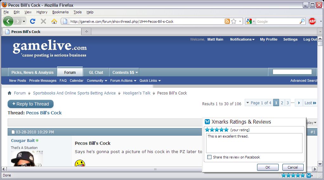Go to the home page icon
Screen dimensions: 324x180
point(54,21)
